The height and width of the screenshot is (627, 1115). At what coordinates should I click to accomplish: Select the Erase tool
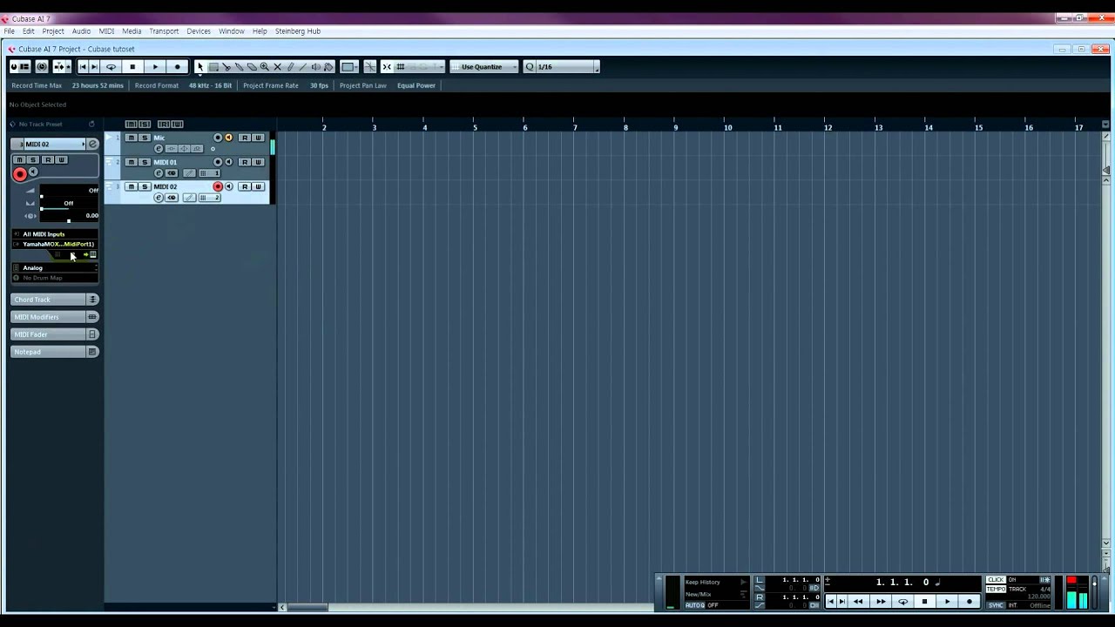coord(252,66)
